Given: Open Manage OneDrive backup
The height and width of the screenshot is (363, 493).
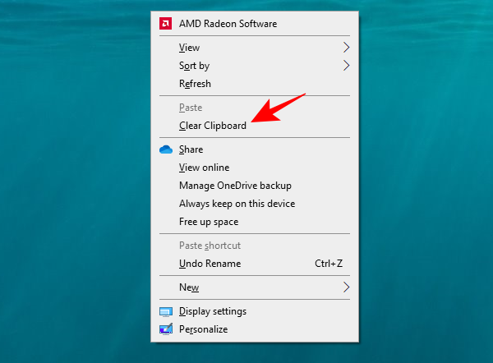Looking at the screenshot, I should click(x=255, y=186).
